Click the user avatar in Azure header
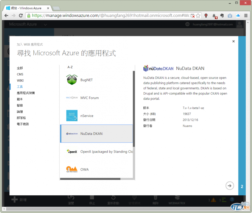 pos(239,25)
